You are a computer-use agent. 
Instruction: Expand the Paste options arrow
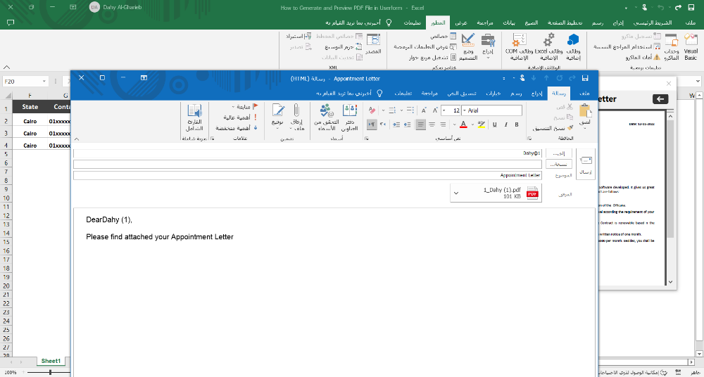pos(584,128)
